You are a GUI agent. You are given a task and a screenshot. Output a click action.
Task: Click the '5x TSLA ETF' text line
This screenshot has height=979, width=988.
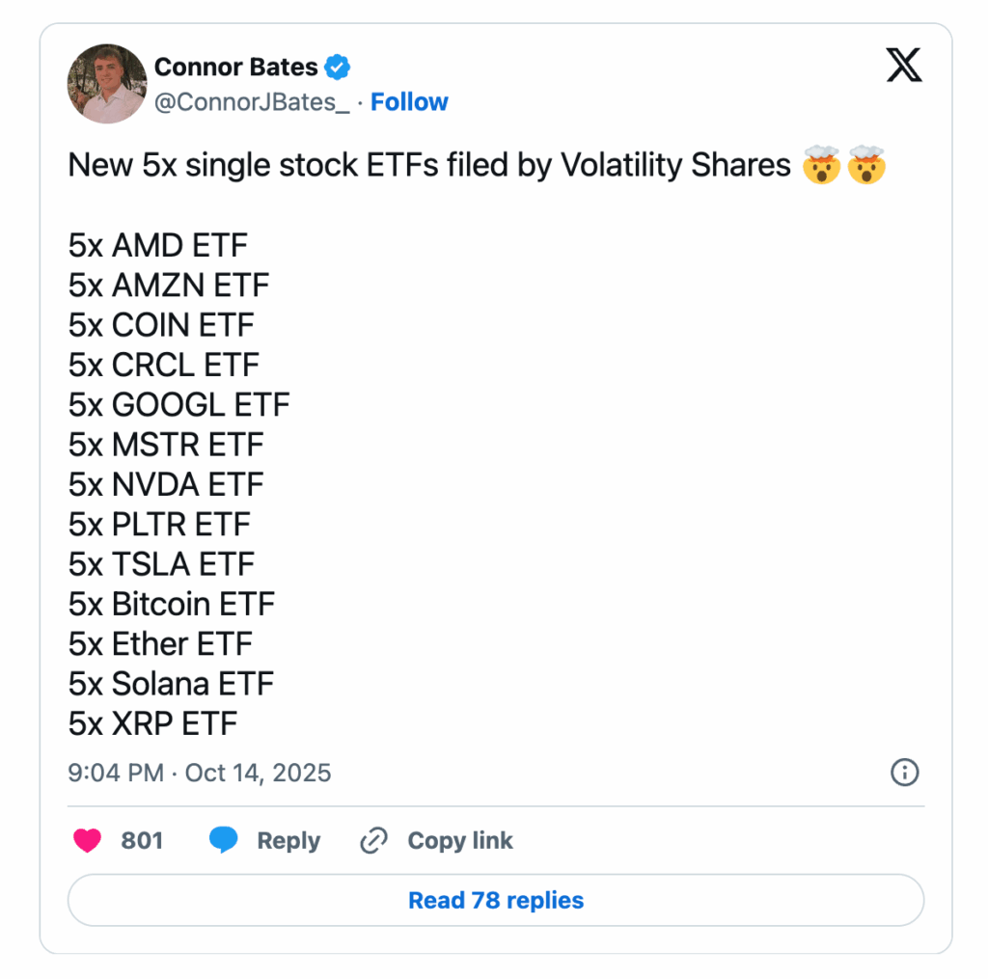160,563
